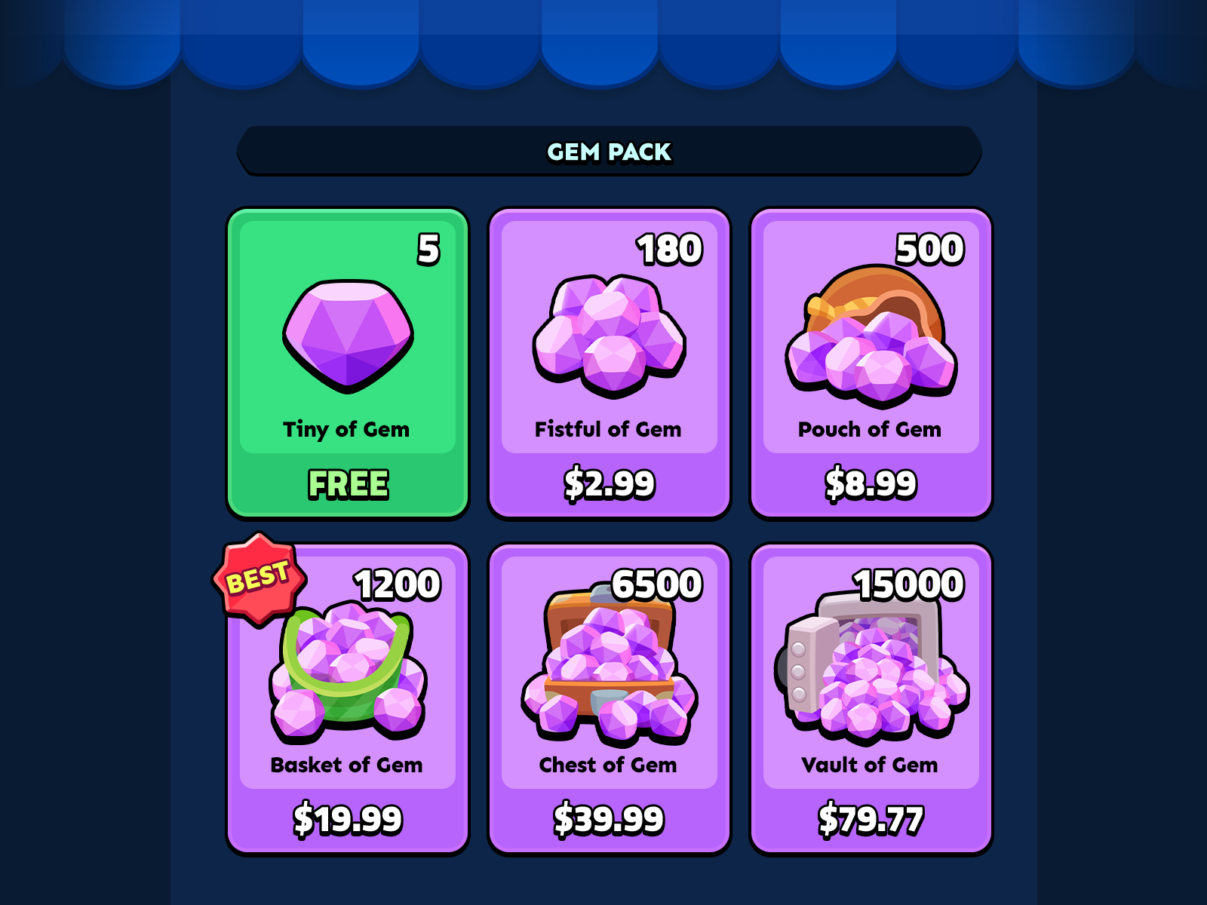Tap the 500 gem amount label
Viewport: 1207px width, 905px height.
coord(930,250)
